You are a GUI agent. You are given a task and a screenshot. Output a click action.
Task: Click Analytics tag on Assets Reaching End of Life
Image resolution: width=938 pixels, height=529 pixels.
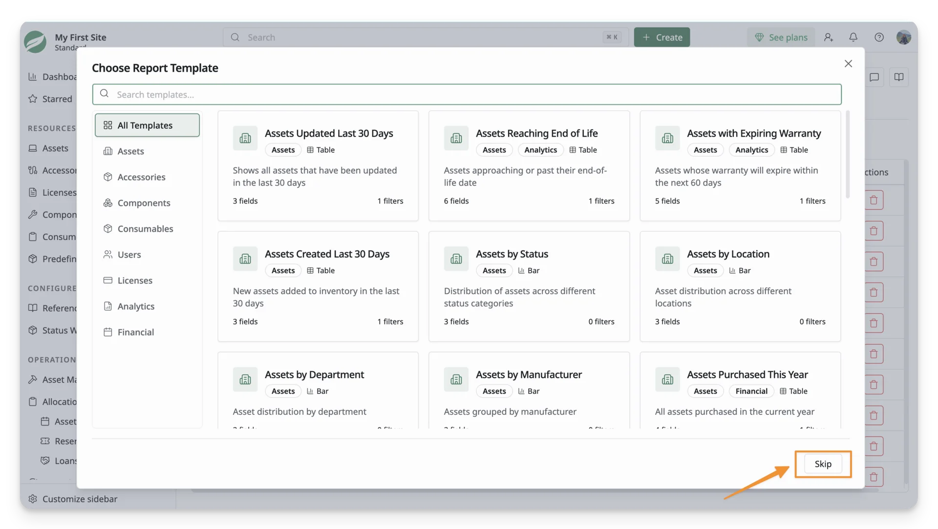[540, 150]
